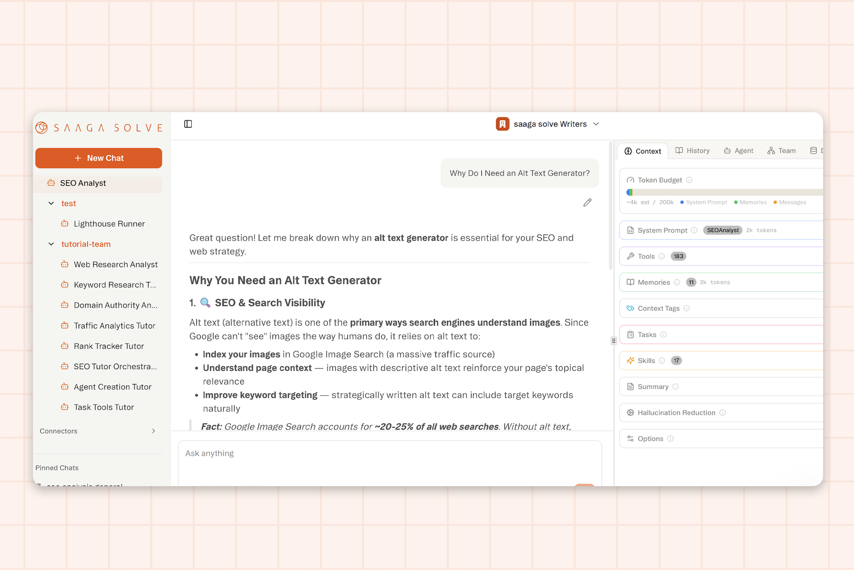Click the Token Budget info icon
The height and width of the screenshot is (570, 854).
pos(689,180)
